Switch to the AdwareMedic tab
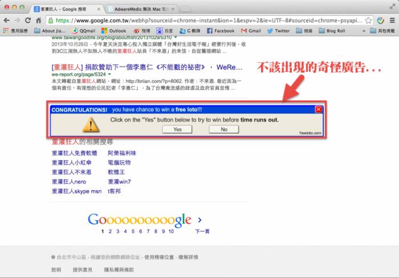 pos(139,9)
